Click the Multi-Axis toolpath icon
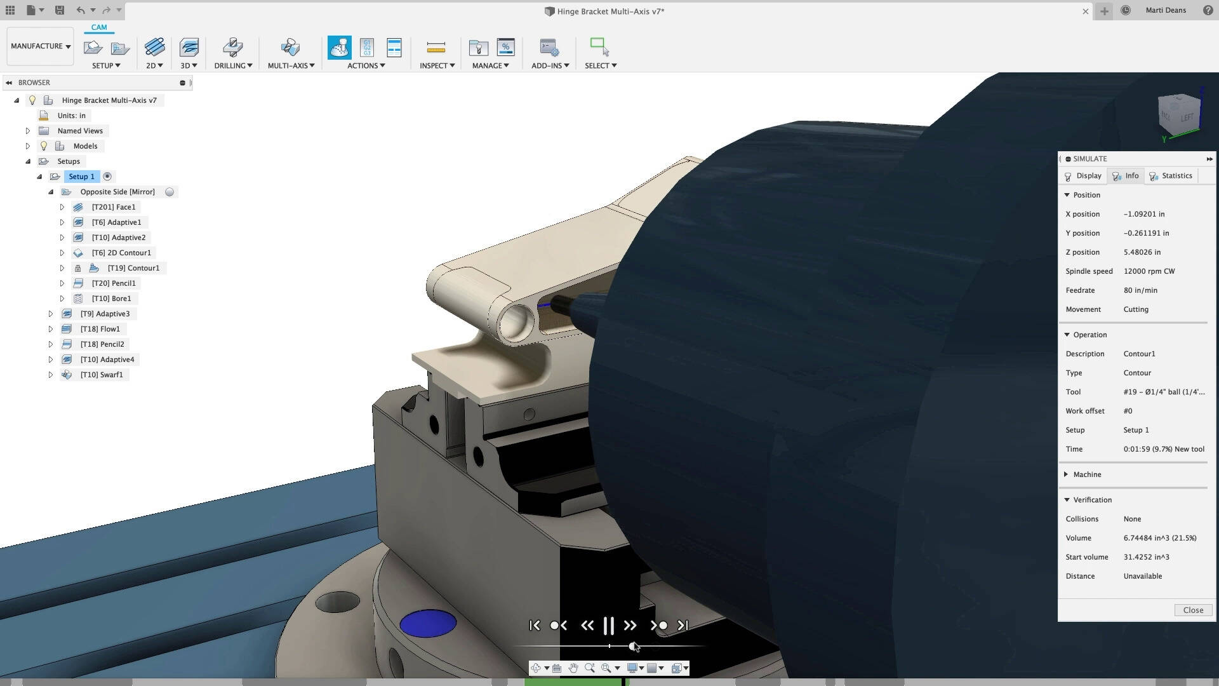This screenshot has width=1219, height=686. tap(290, 48)
